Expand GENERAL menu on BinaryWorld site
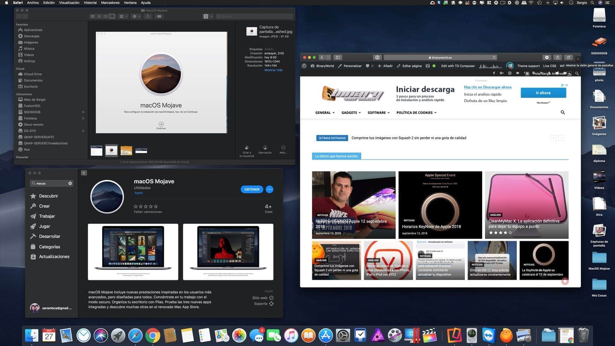 point(325,113)
